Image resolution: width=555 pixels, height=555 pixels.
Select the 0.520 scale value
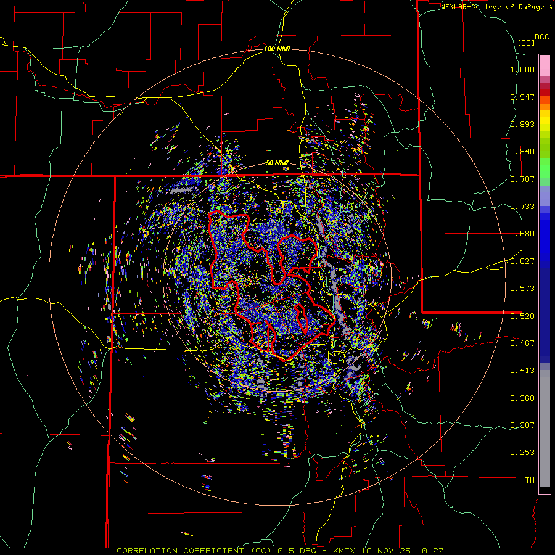(x=522, y=316)
